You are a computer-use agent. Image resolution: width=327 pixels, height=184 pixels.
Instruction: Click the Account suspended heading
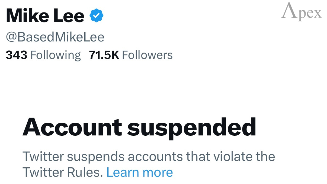click(x=139, y=126)
